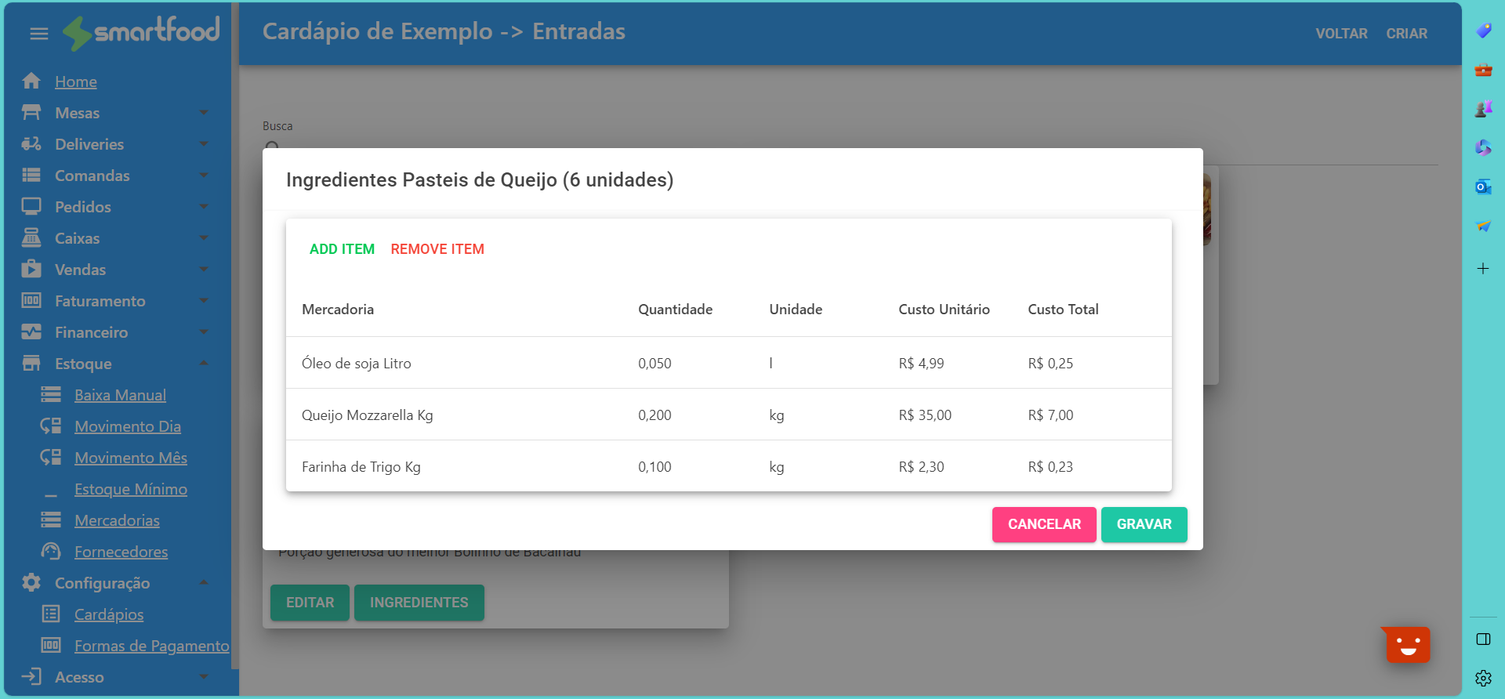
Task: Click the Outlook icon in browser sidebar
Action: click(1482, 187)
